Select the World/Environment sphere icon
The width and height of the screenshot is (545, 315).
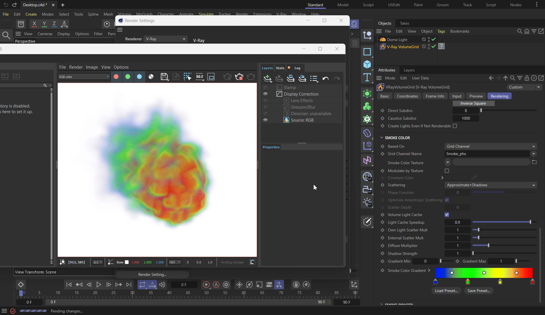(x=368, y=177)
